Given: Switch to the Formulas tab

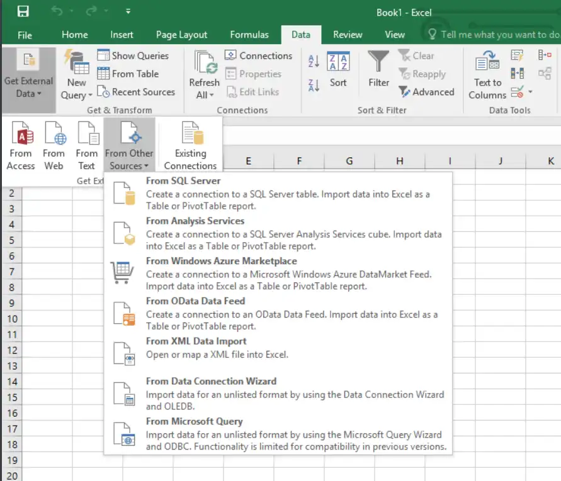Looking at the screenshot, I should click(x=249, y=35).
